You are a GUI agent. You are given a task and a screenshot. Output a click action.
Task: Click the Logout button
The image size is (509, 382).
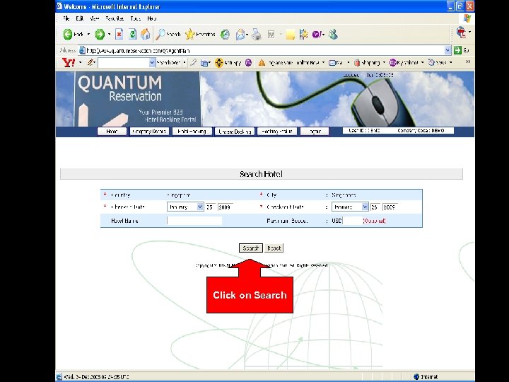point(314,132)
